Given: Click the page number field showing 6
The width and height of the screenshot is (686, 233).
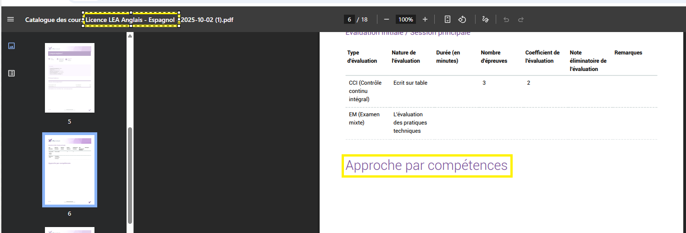Looking at the screenshot, I should (x=349, y=19).
